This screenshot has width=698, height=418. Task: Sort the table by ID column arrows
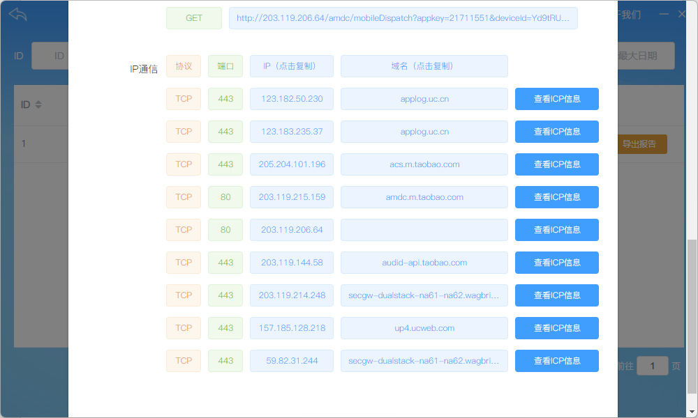click(x=38, y=104)
